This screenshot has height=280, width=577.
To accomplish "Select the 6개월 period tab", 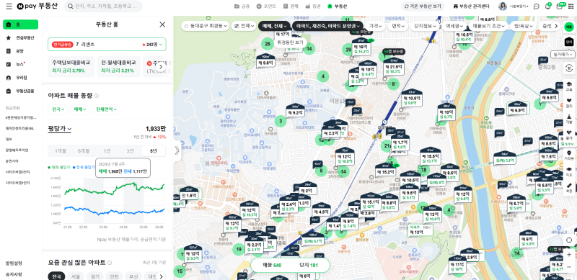I will pyautogui.click(x=84, y=151).
